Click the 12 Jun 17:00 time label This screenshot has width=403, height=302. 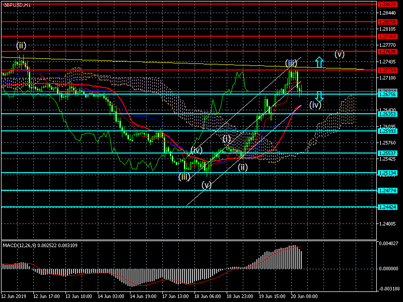(46, 296)
